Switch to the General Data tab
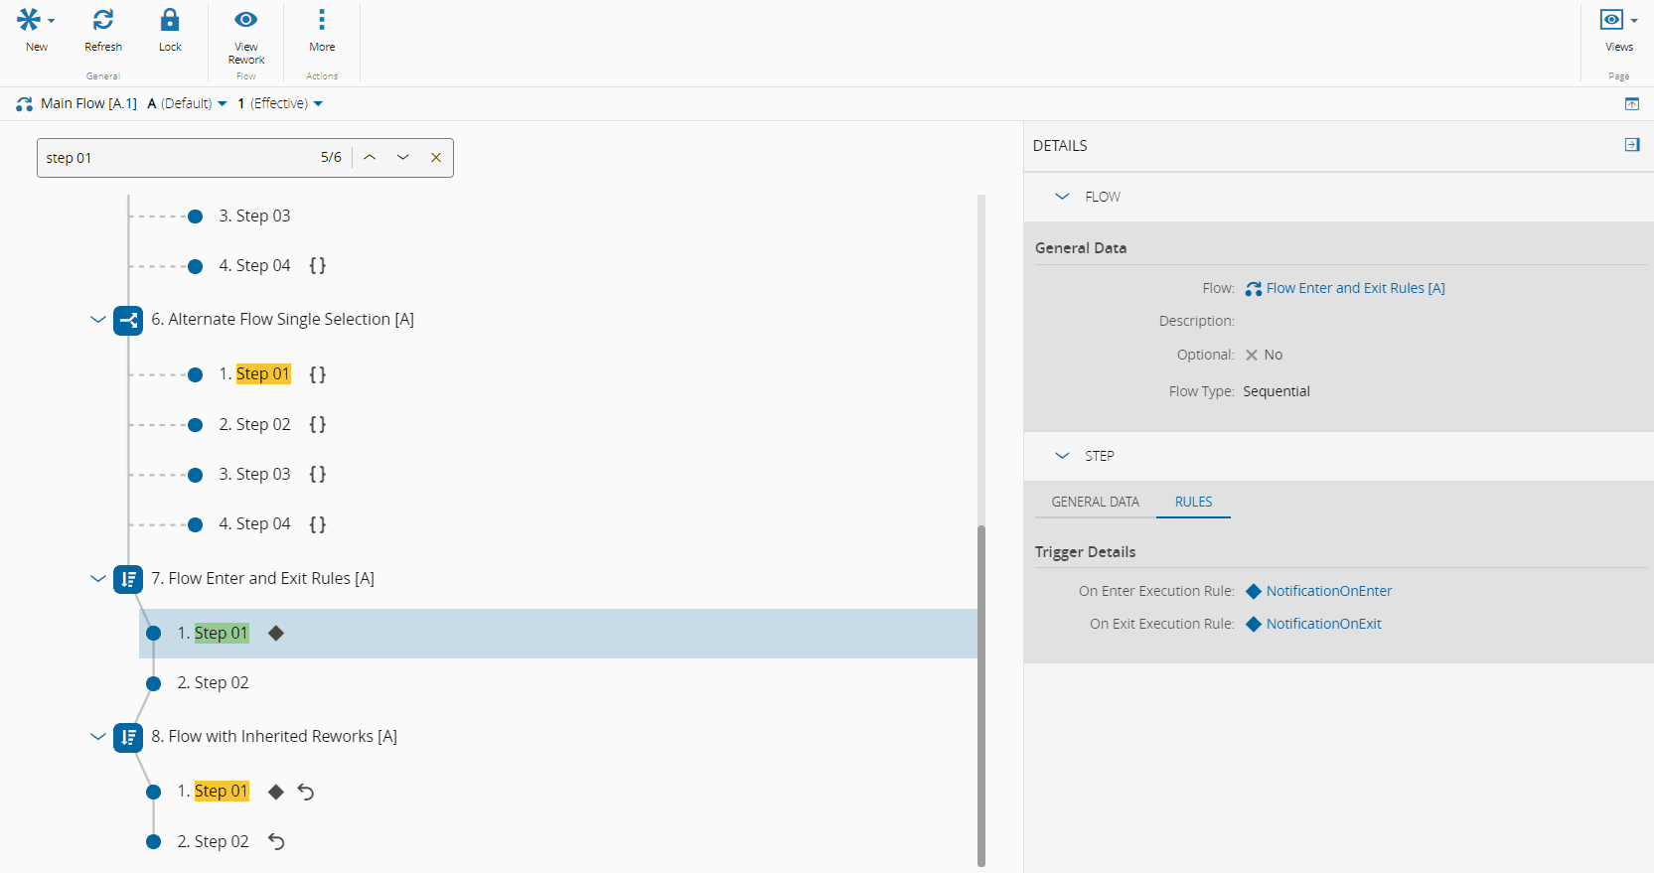The width and height of the screenshot is (1654, 873). [x=1095, y=502]
